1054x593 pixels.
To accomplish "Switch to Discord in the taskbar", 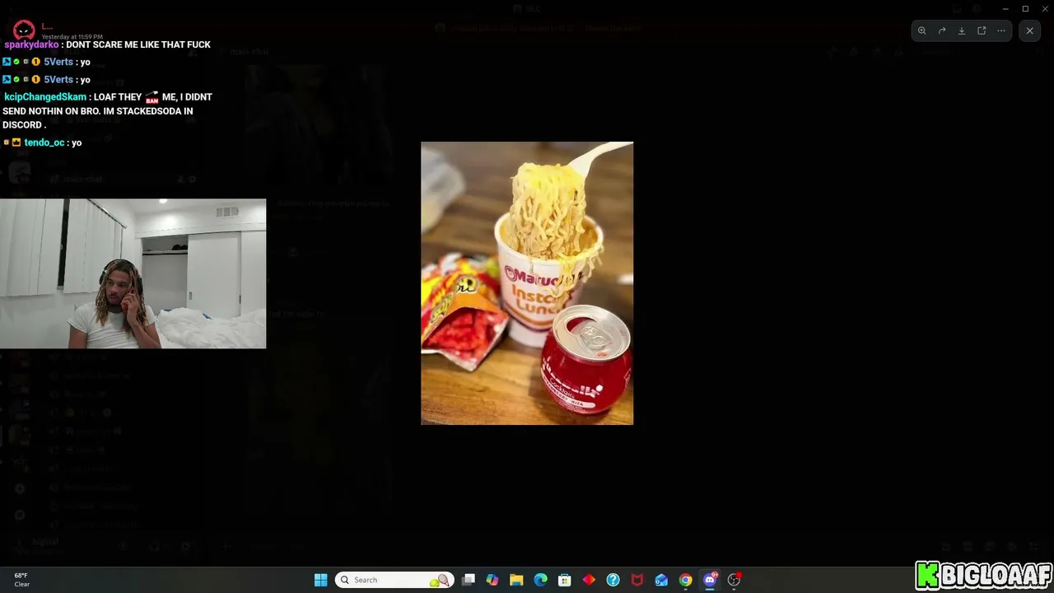I will click(710, 580).
